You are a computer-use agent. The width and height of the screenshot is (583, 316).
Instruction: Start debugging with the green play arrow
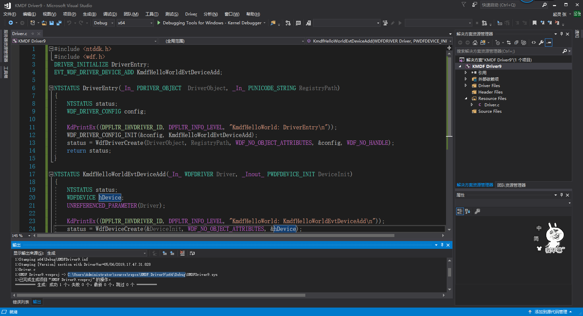click(159, 23)
